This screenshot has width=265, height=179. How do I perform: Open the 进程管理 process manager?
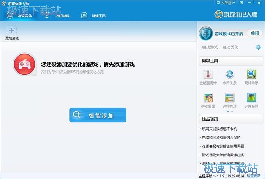[x=230, y=98]
